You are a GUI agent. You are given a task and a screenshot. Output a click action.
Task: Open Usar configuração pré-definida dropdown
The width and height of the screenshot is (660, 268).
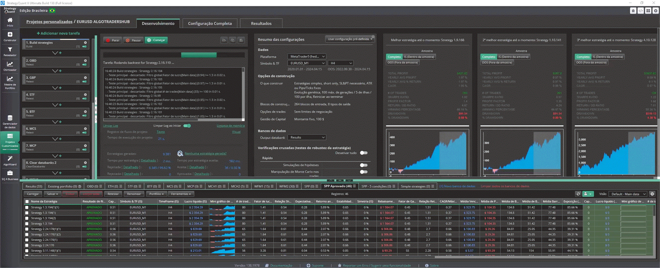[x=350, y=39]
